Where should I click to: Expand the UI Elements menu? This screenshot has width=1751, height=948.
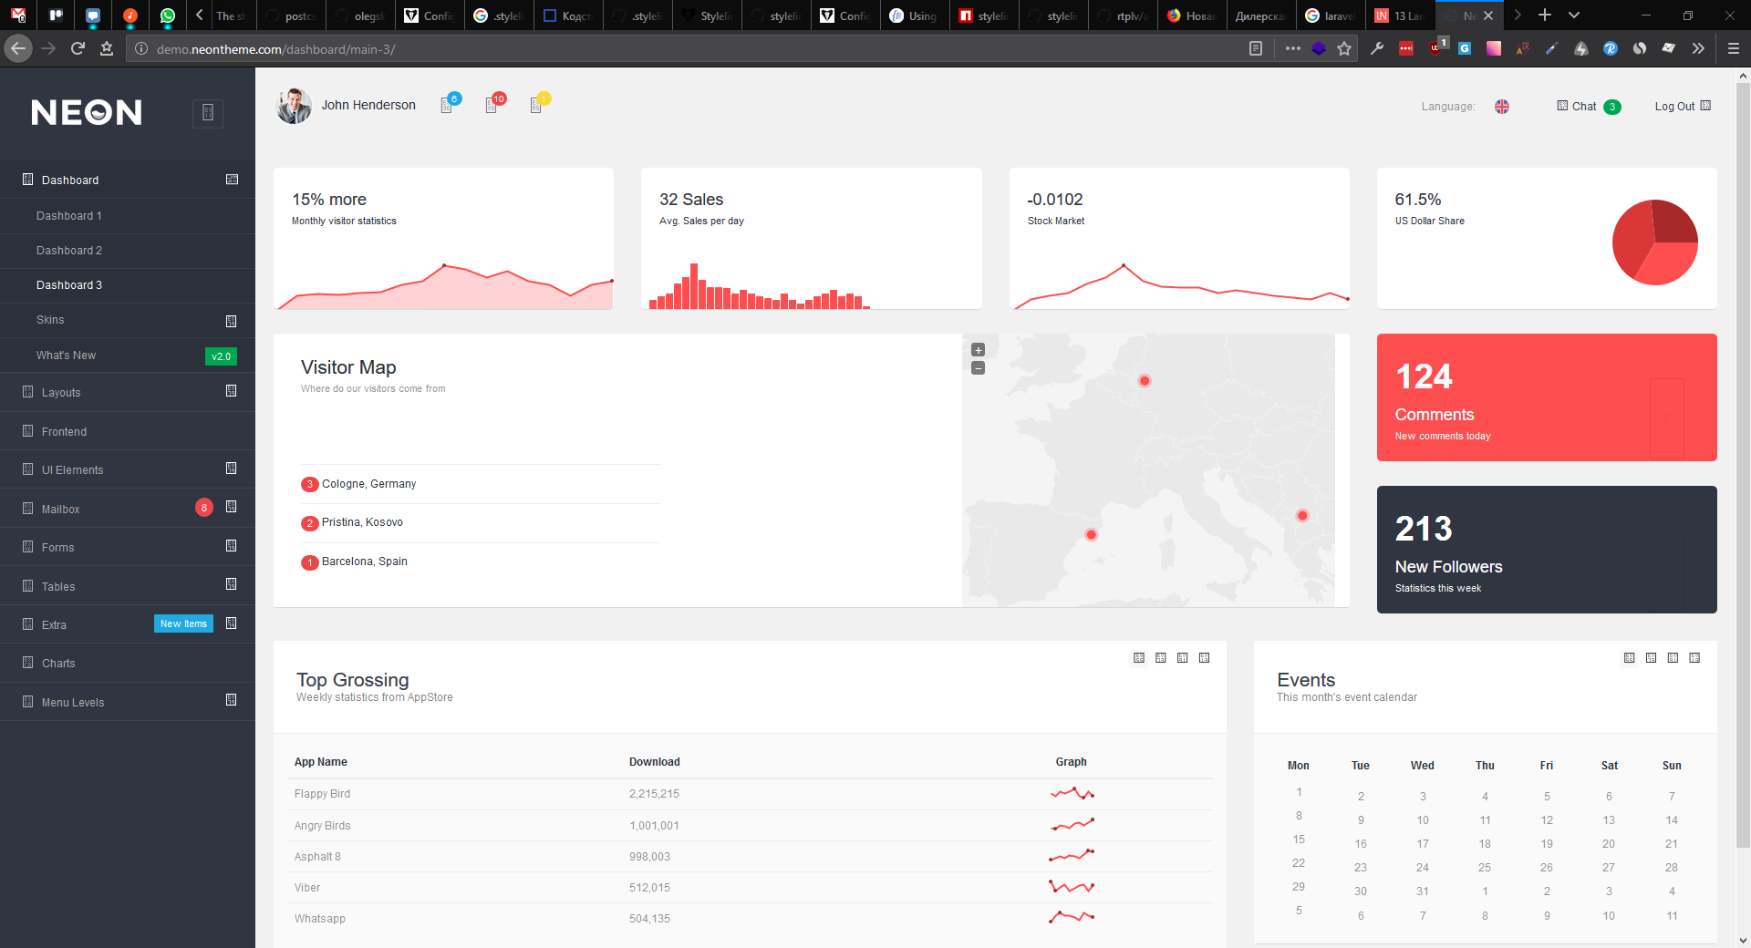point(72,470)
